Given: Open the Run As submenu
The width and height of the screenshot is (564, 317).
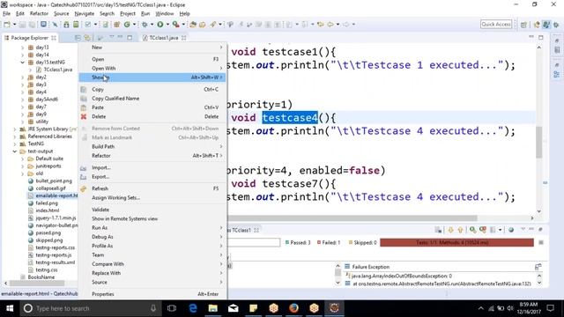Looking at the screenshot, I should 152,227.
